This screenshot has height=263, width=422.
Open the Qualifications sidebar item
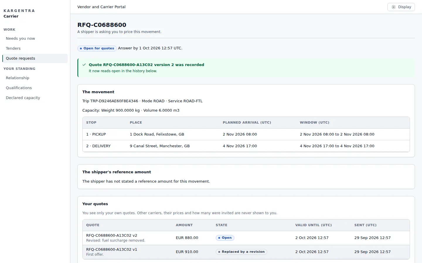(35, 88)
